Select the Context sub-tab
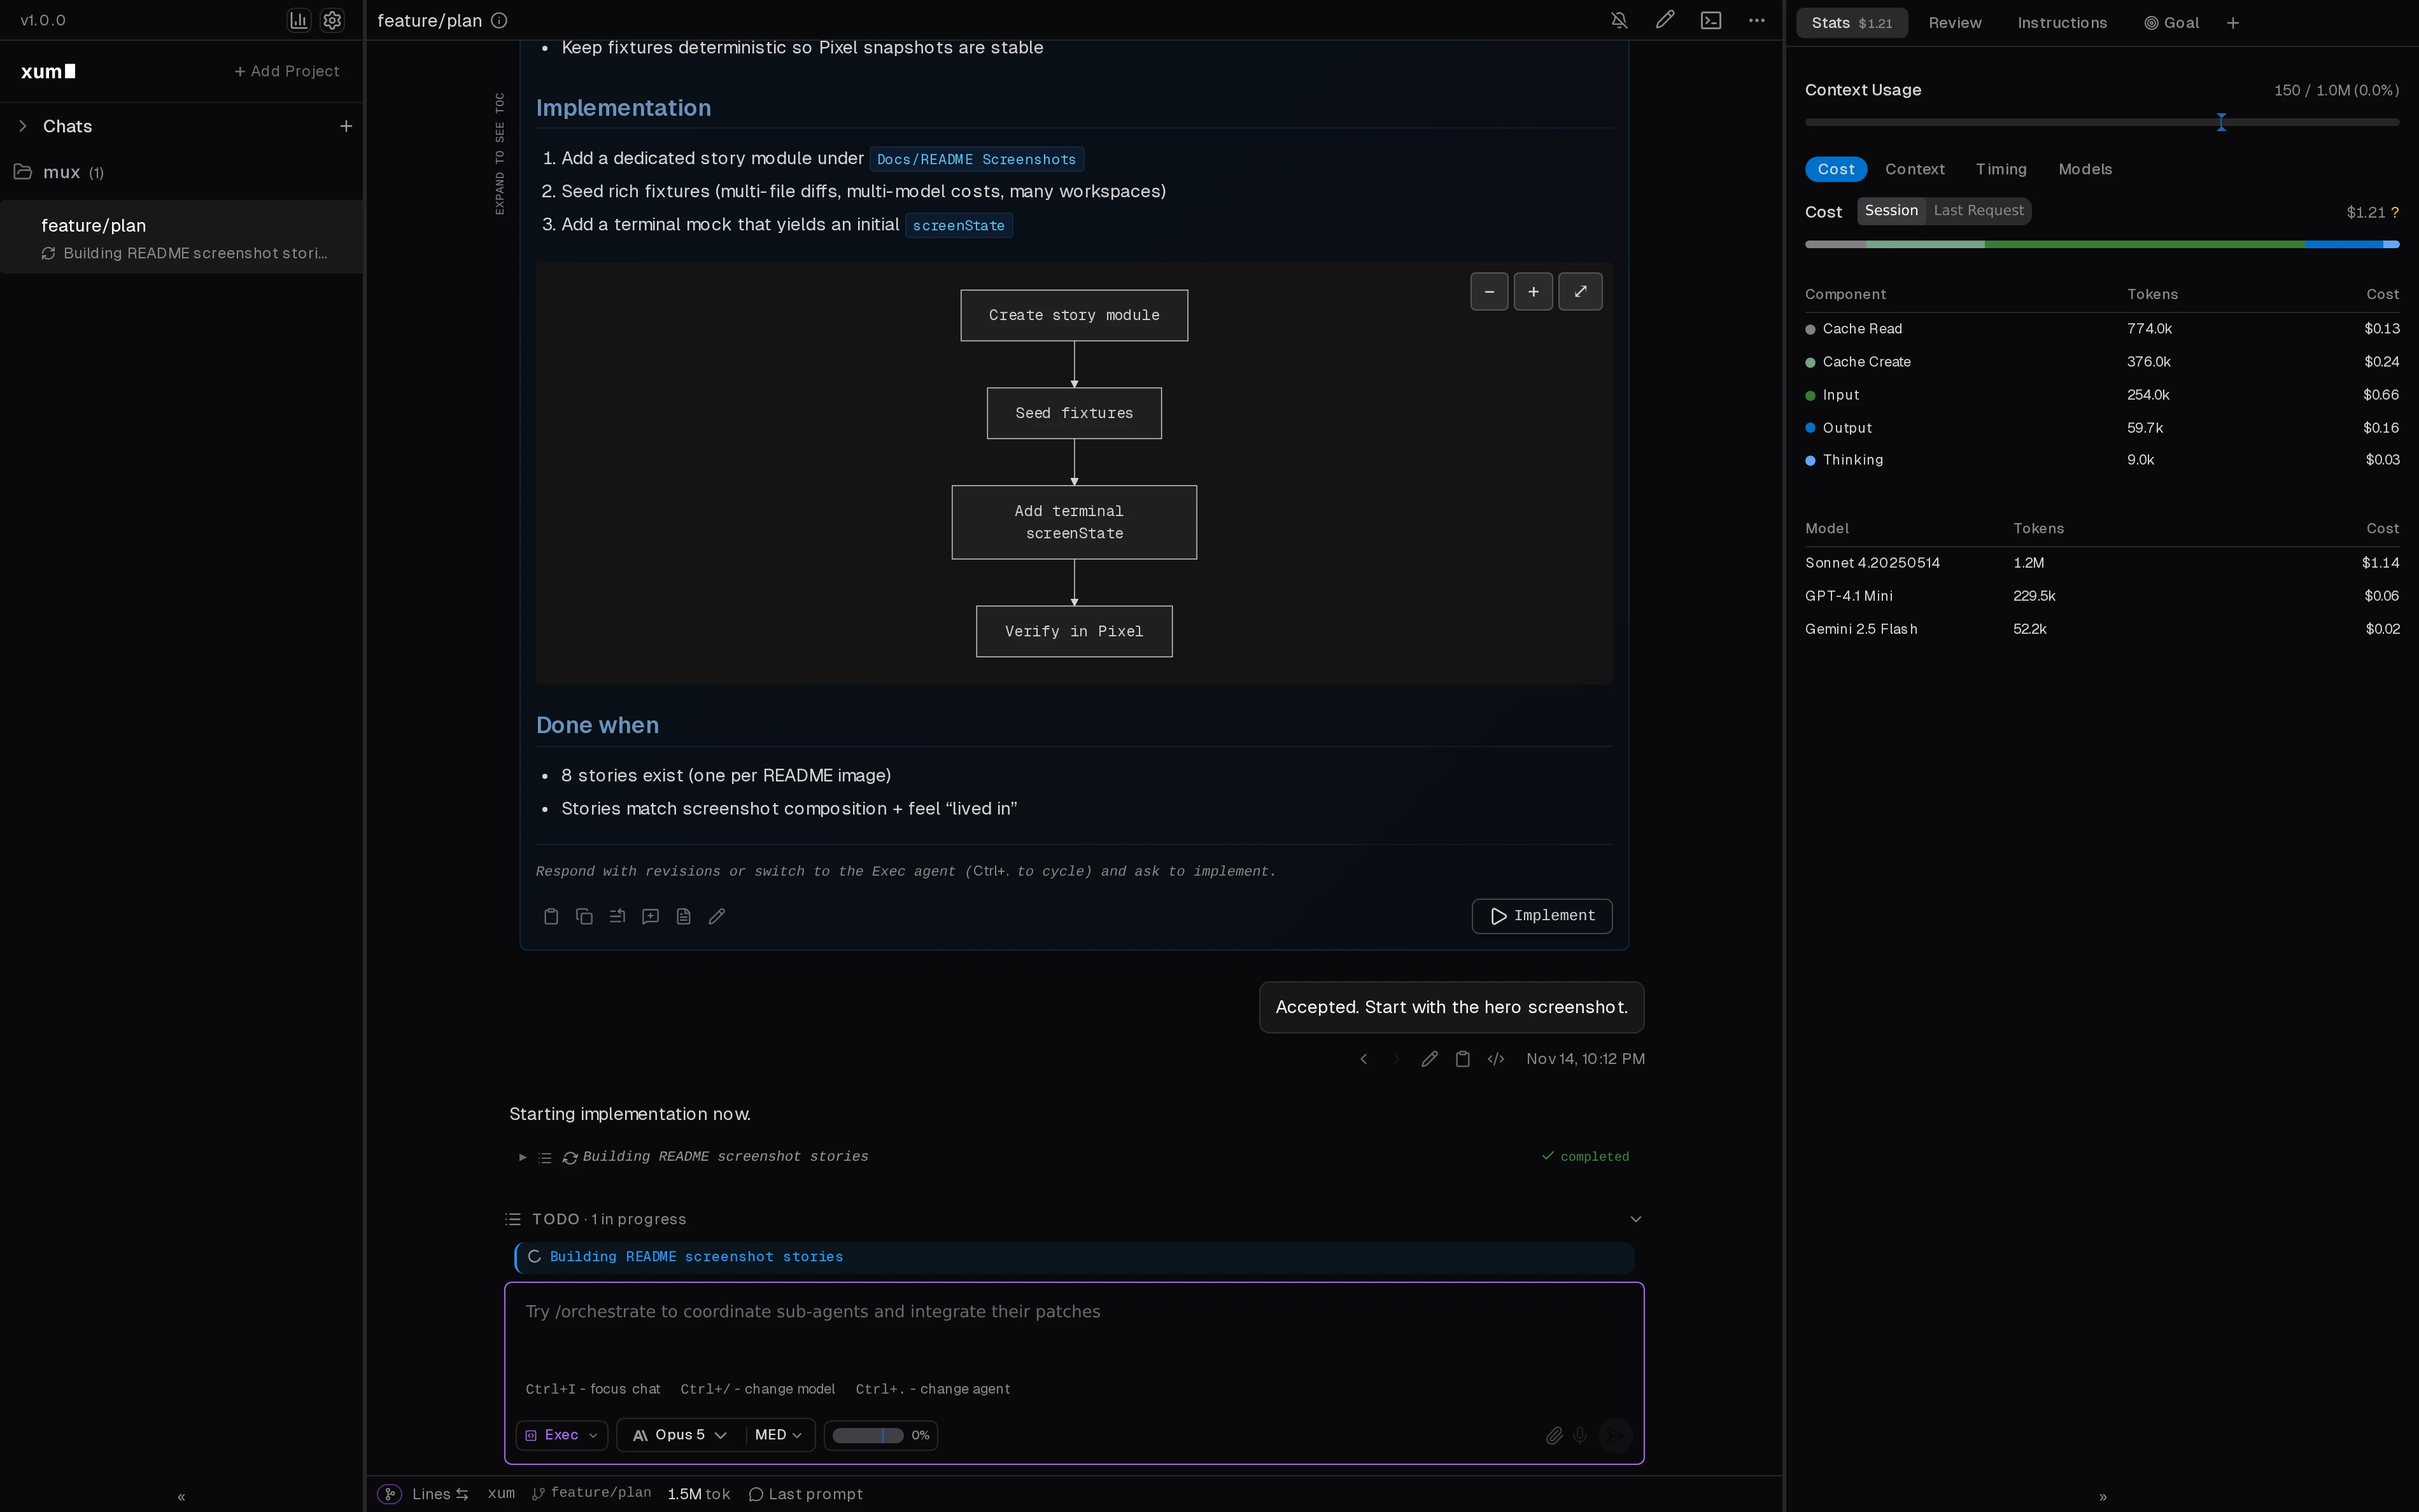 [1915, 170]
